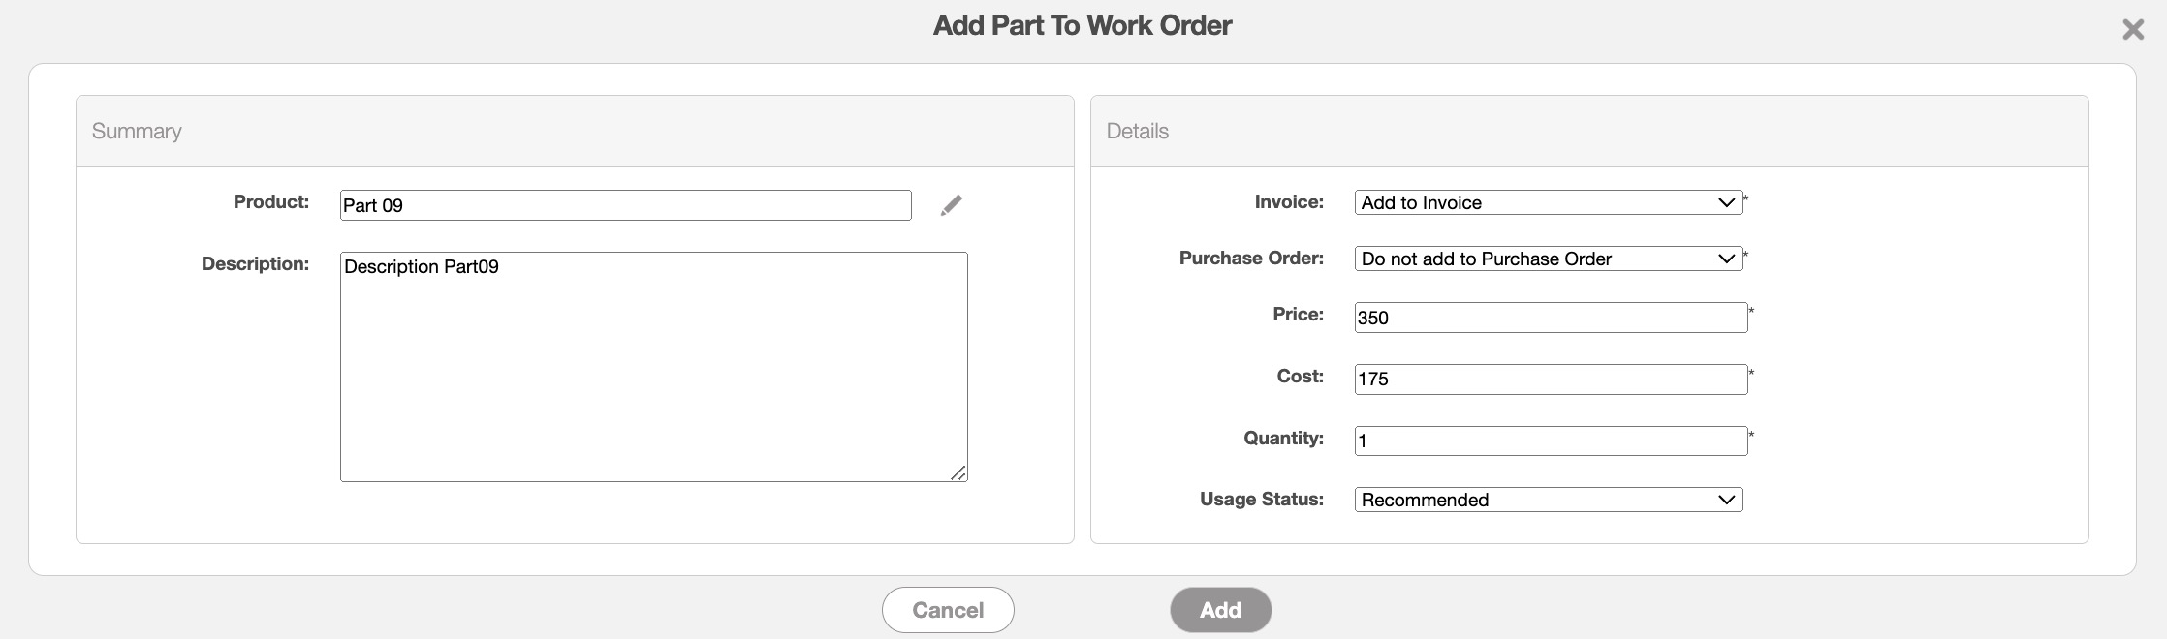Expand the Purchase Order dropdown
This screenshot has height=639, width=2167.
pyautogui.click(x=1547, y=259)
